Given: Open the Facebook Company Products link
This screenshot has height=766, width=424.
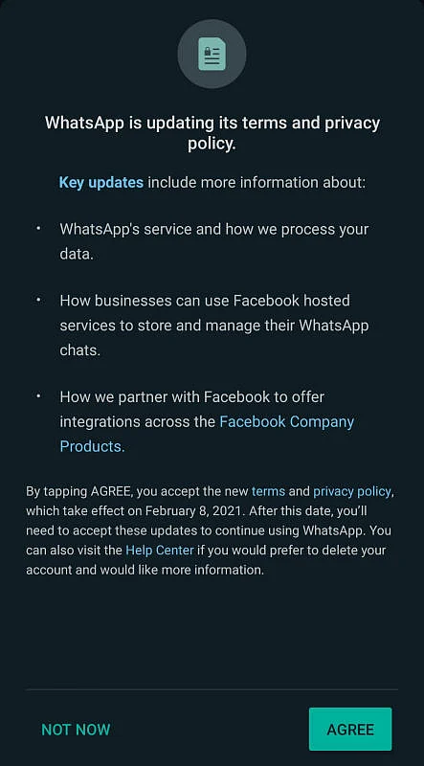Looking at the screenshot, I should click(207, 434).
